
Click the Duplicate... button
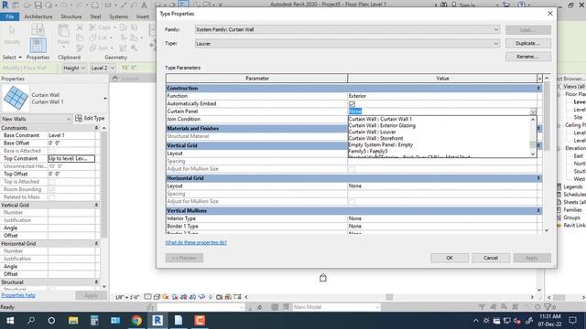(527, 43)
